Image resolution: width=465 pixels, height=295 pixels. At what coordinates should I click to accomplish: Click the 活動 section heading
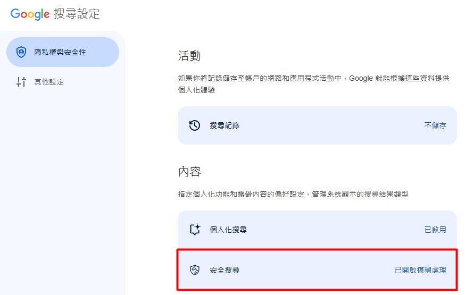point(189,56)
